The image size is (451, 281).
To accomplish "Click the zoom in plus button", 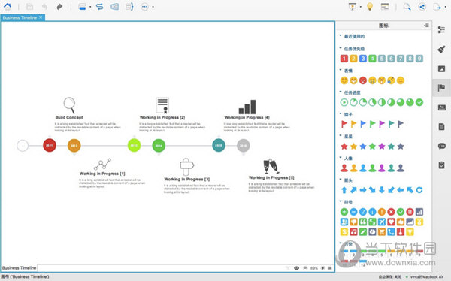I will (322, 268).
